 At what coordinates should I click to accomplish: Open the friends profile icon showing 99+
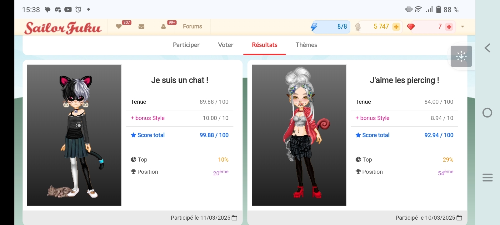coord(163,27)
